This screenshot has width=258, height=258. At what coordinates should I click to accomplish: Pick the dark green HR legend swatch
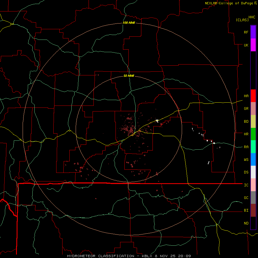pos(253,134)
